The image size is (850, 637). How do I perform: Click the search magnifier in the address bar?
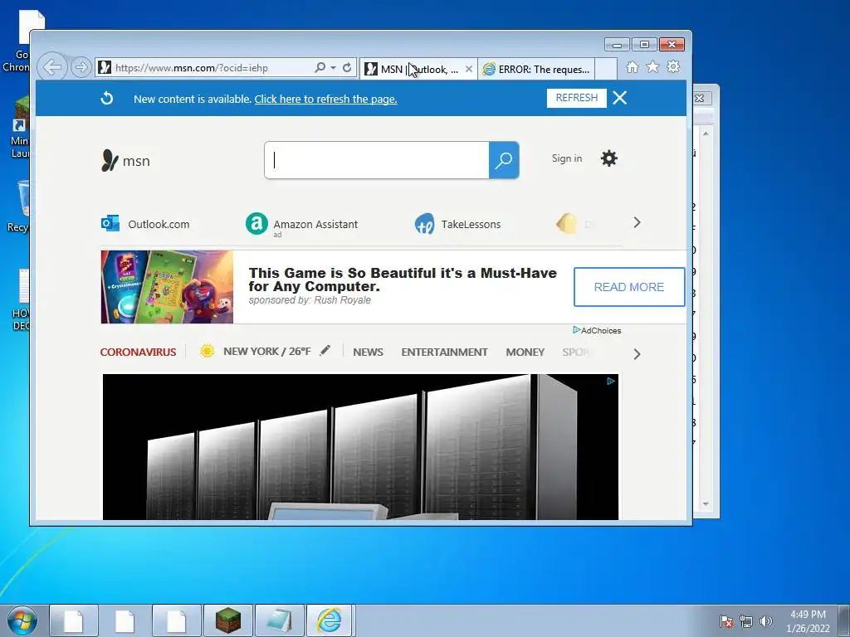click(320, 67)
